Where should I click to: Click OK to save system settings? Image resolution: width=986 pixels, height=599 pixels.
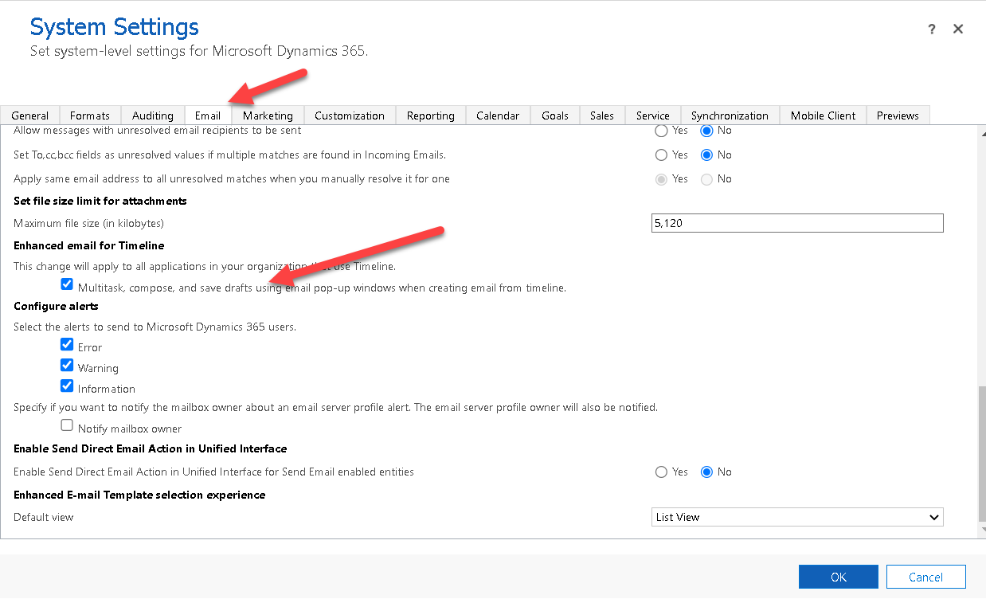(x=838, y=576)
